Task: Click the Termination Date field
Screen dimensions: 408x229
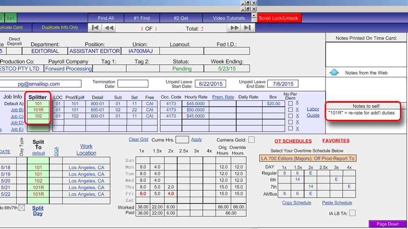Action: tap(133, 84)
